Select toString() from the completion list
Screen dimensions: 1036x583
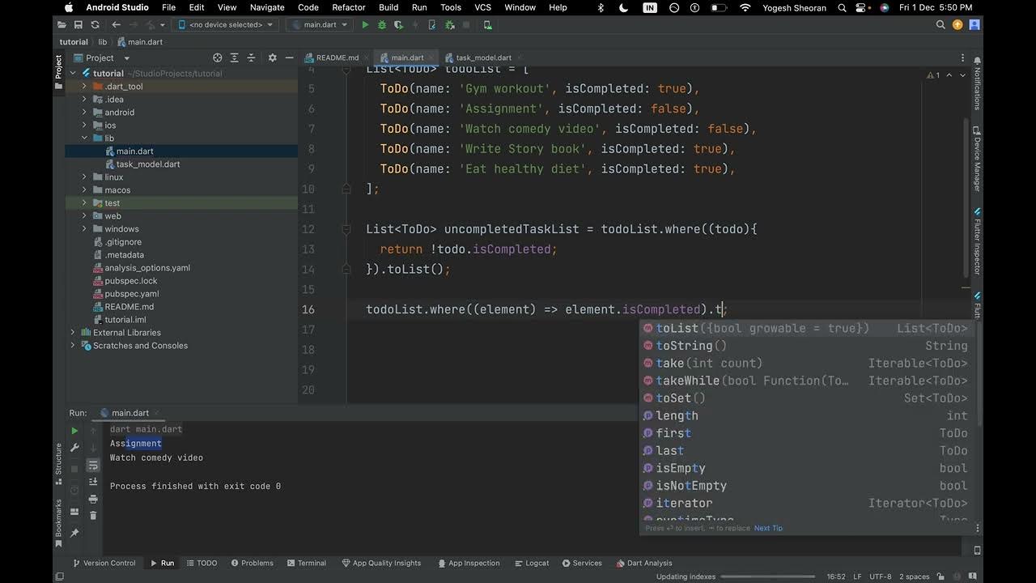(806, 346)
